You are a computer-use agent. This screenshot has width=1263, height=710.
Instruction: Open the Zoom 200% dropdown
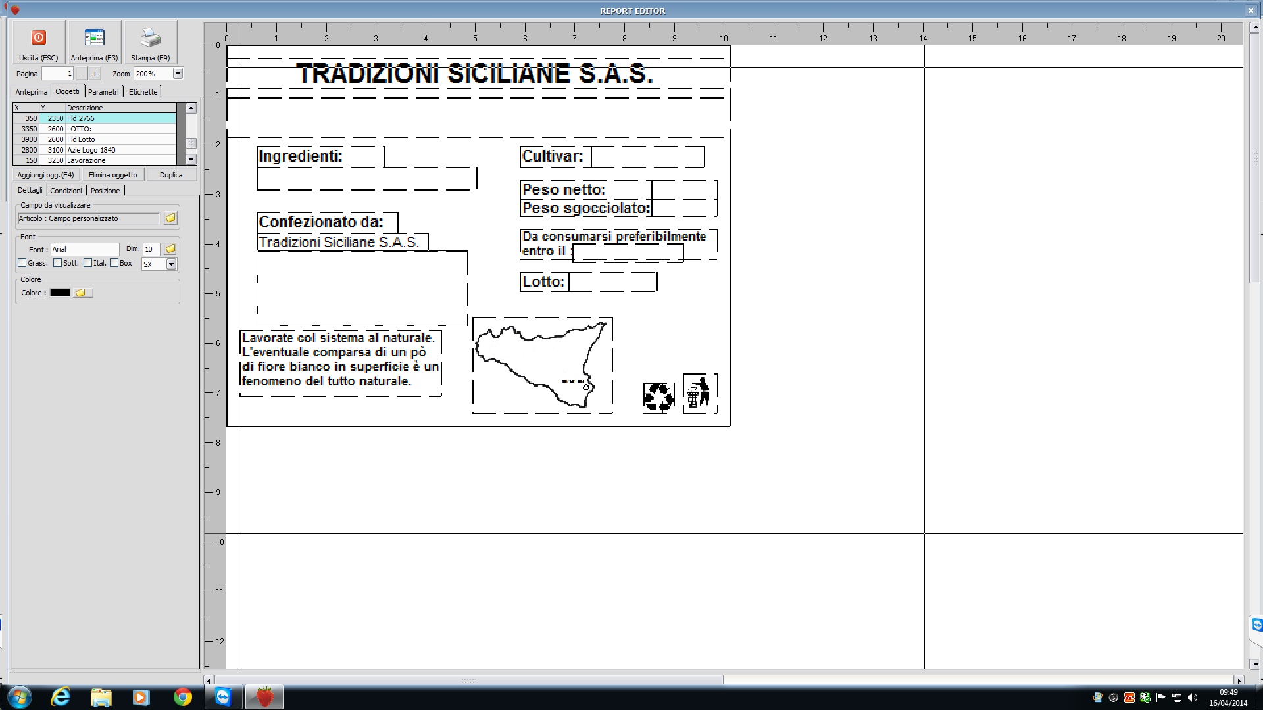tap(178, 74)
